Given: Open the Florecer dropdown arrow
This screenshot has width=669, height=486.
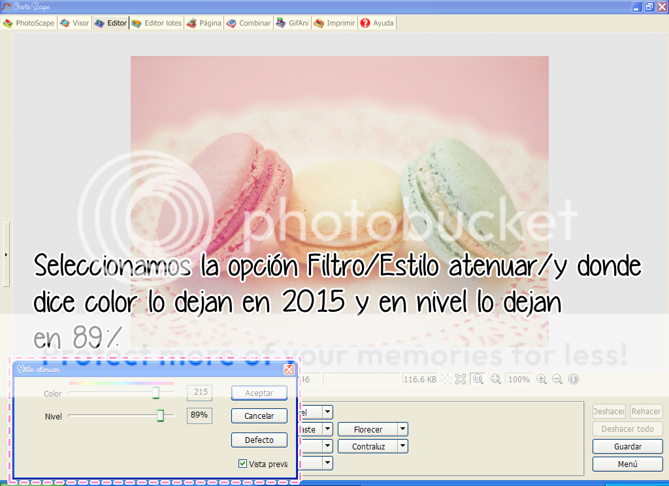Looking at the screenshot, I should click(402, 429).
